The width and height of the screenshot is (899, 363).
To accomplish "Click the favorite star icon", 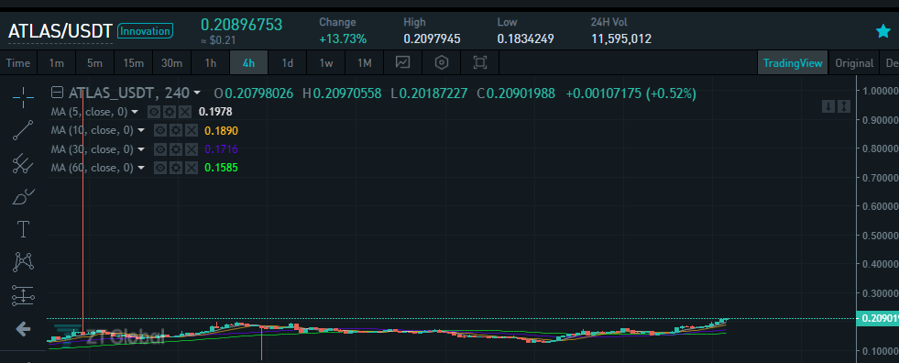I will point(883,31).
